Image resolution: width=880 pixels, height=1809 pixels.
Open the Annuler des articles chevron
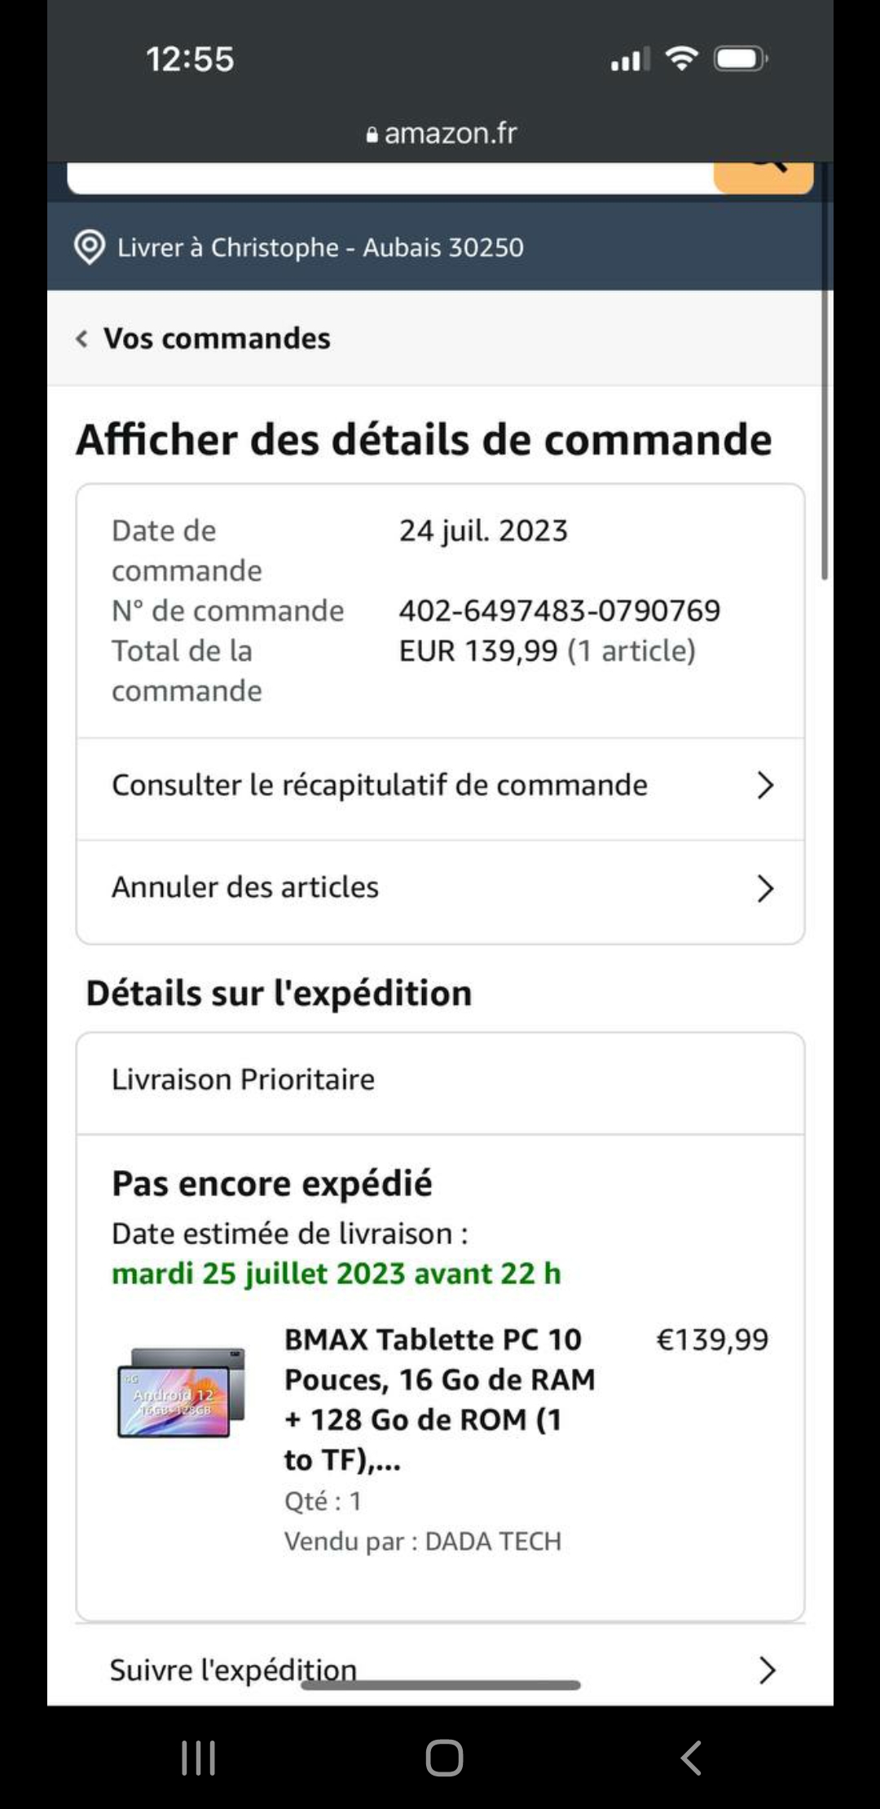click(764, 888)
